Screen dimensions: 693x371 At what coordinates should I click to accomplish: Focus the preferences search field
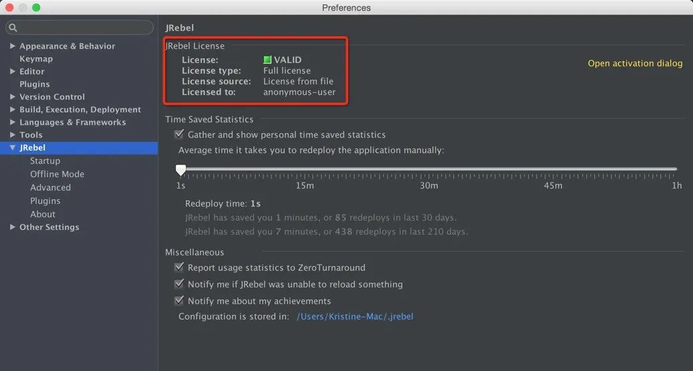coord(80,27)
